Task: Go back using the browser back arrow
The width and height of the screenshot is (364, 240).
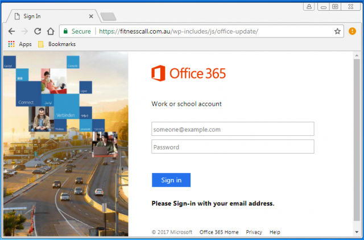Action: click(11, 31)
